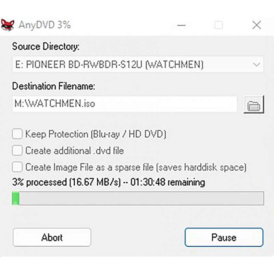Check Create additional .dvd file
This screenshot has height=274, width=274.
point(17,150)
